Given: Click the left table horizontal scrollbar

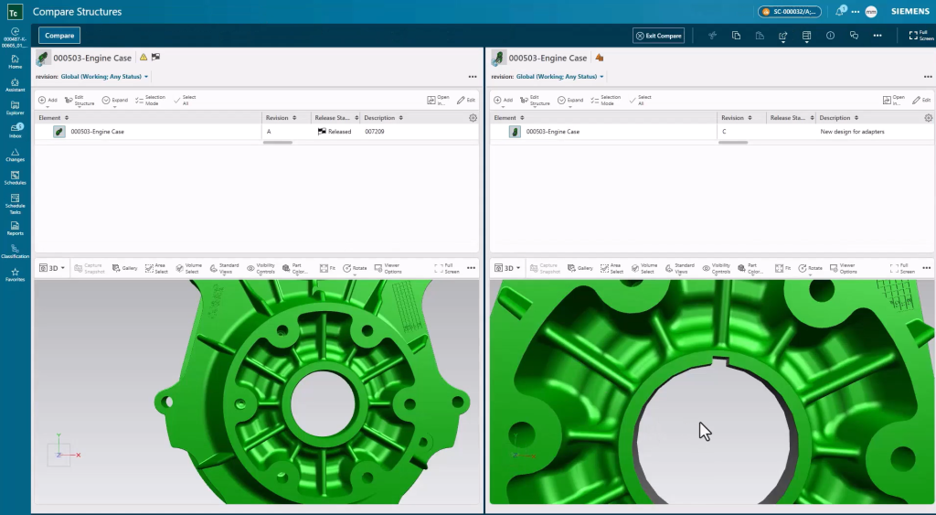Looking at the screenshot, I should coord(278,142).
